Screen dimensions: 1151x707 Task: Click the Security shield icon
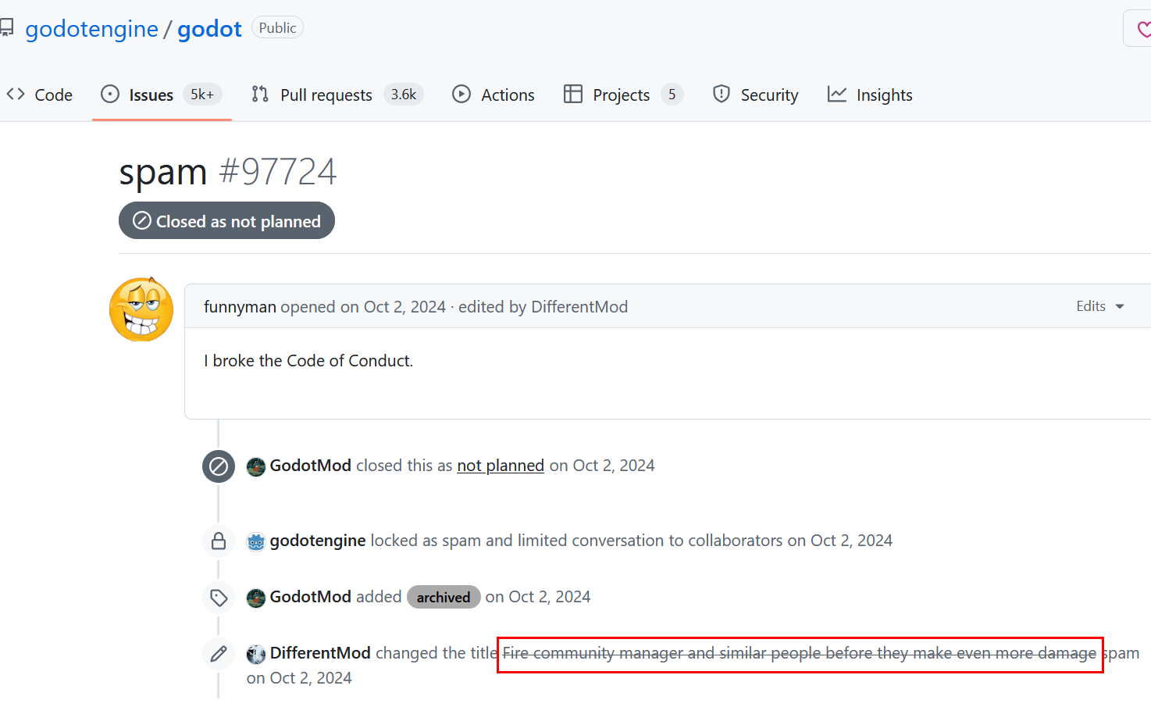[721, 94]
